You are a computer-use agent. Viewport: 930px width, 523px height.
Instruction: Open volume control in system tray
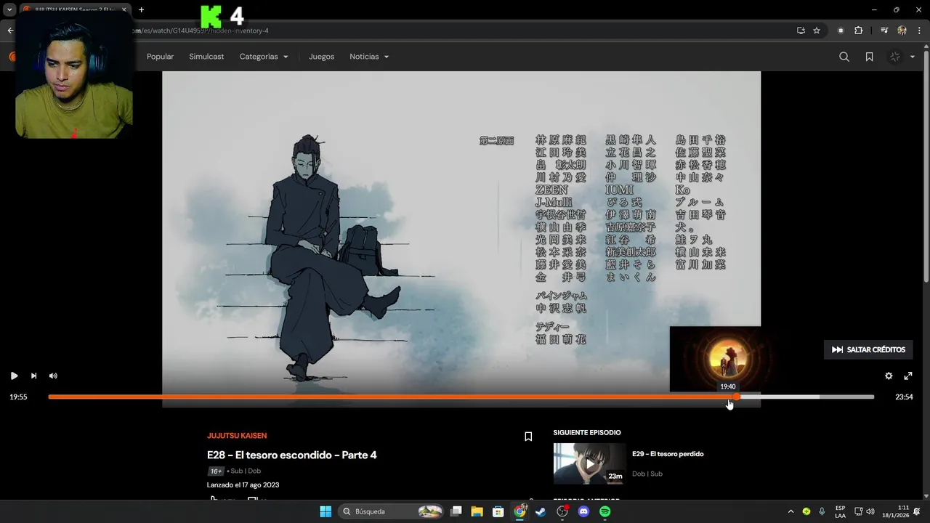pyautogui.click(x=870, y=511)
